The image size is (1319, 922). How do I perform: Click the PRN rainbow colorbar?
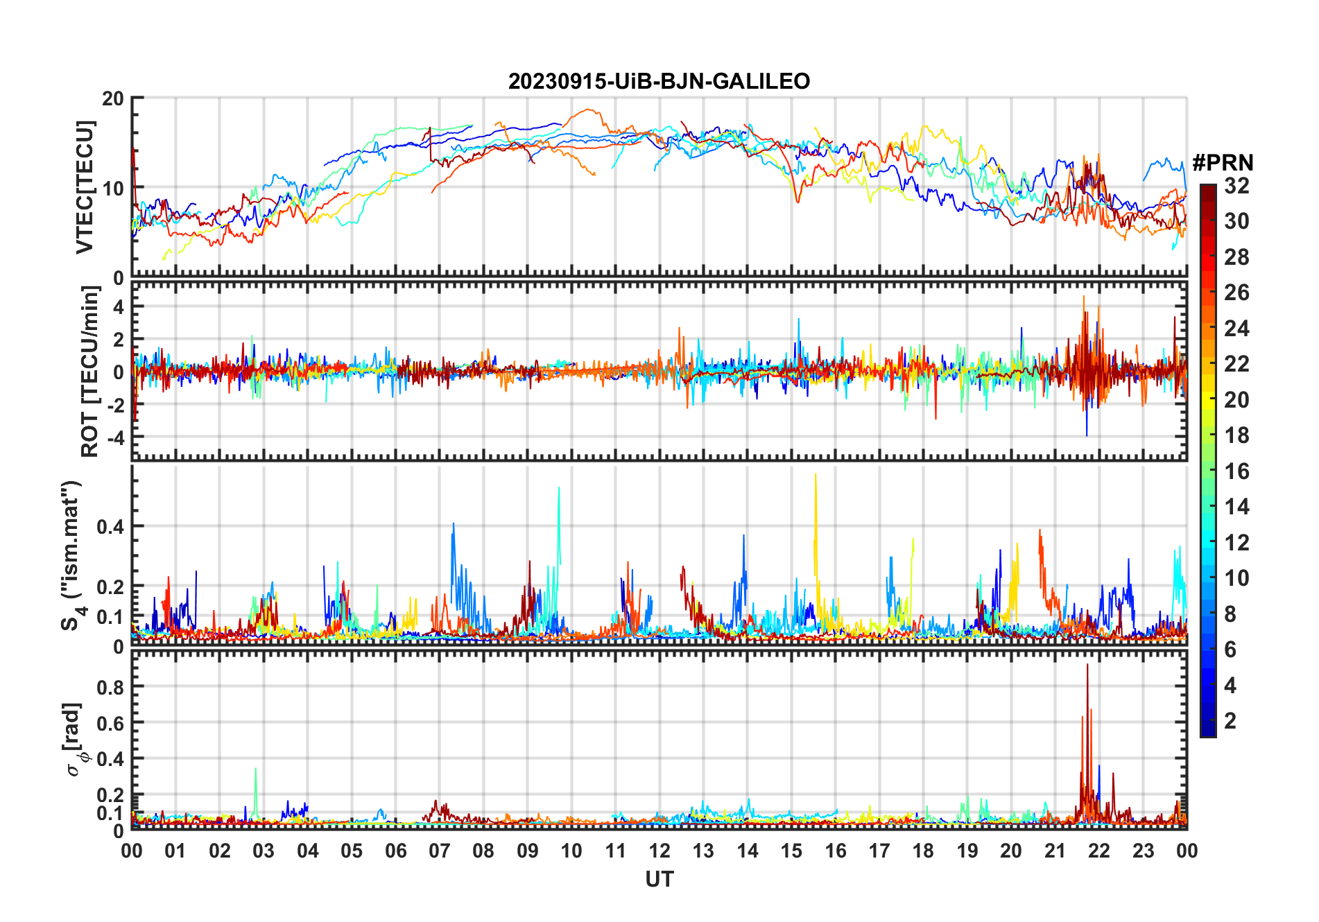coord(1207,460)
